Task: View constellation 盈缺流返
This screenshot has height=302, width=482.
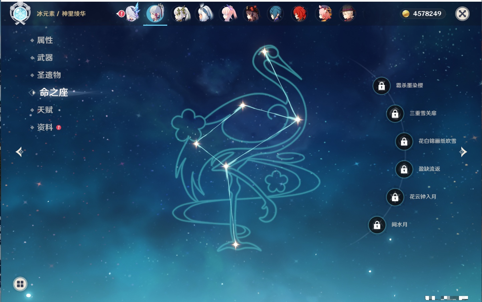Action: coord(429,169)
